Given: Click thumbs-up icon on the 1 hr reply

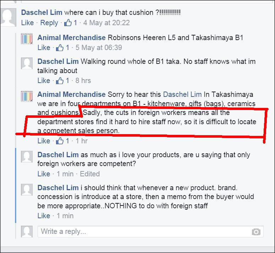Looking at the screenshot, I should pos(60,141).
